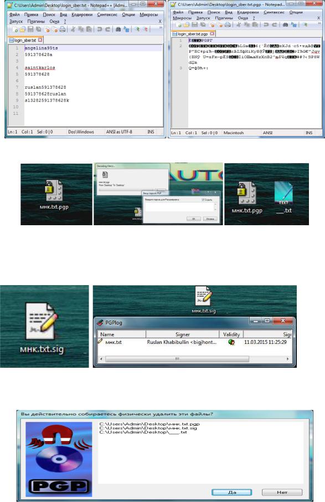The image size is (325, 502).
Task: Close the login_sber.txt tab via its red X
Action: (40, 40)
